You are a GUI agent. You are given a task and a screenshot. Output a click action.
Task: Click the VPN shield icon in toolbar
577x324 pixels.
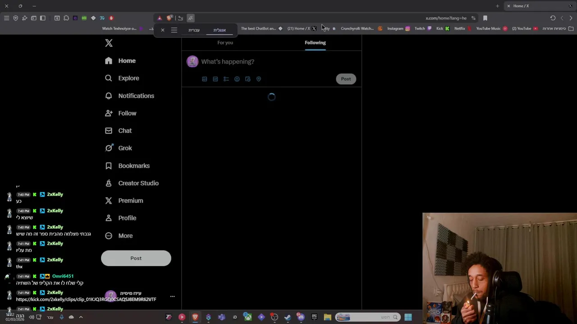[x=15, y=18]
